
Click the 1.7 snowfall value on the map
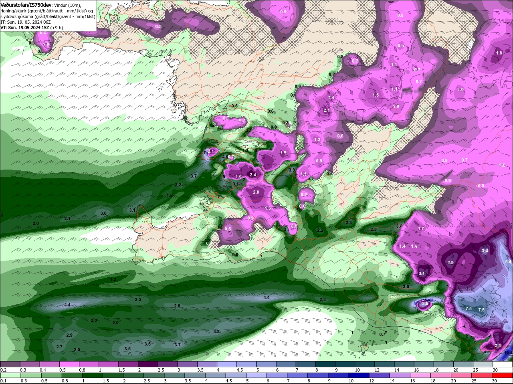click(421, 228)
